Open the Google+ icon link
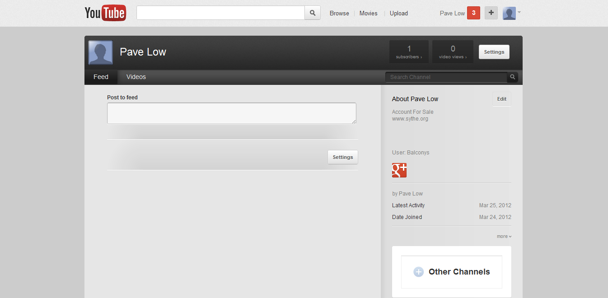The height and width of the screenshot is (298, 608). coord(399,170)
